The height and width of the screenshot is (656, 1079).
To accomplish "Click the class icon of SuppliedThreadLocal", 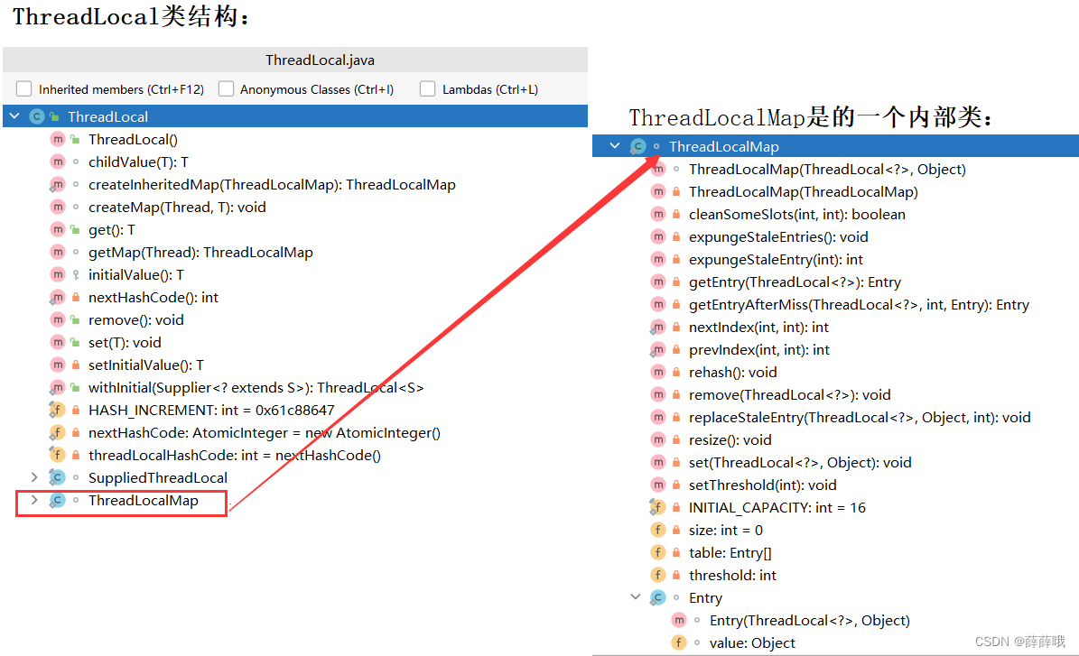I will click(59, 477).
